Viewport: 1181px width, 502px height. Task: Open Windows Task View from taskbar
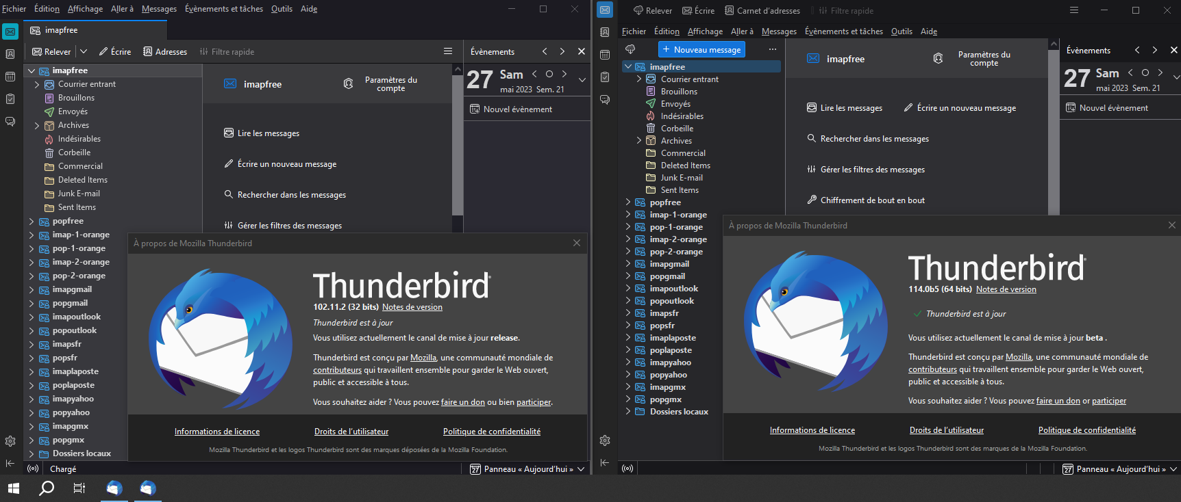79,488
